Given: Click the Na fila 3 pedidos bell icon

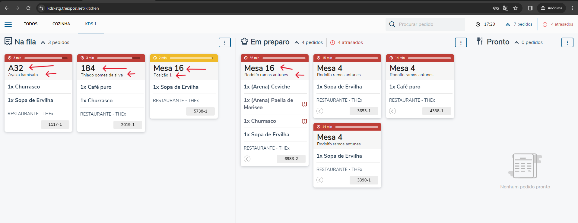Looking at the screenshot, I should pyautogui.click(x=43, y=43).
